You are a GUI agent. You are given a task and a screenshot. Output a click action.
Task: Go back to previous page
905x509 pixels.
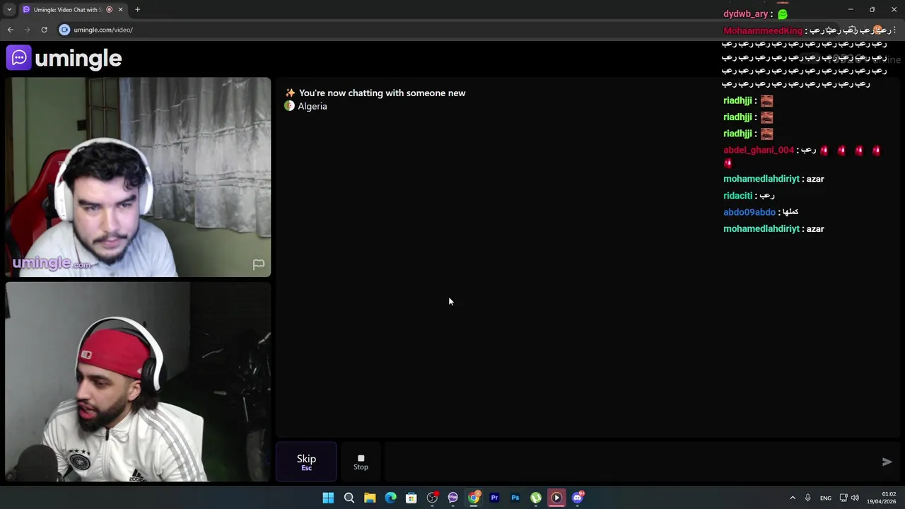[10, 30]
